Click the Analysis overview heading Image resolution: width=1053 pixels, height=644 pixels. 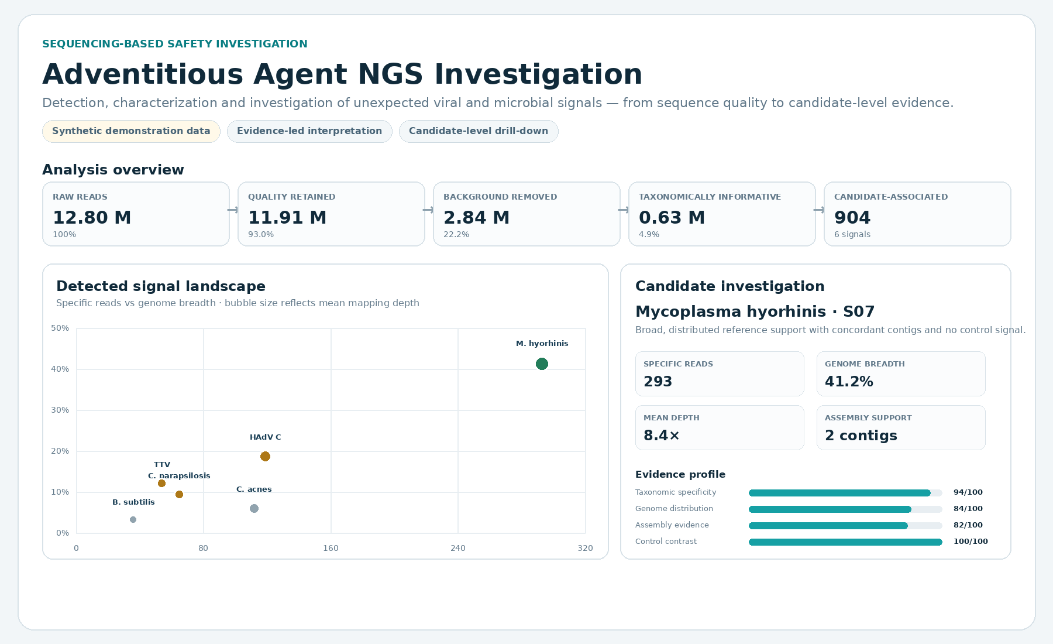click(x=113, y=170)
